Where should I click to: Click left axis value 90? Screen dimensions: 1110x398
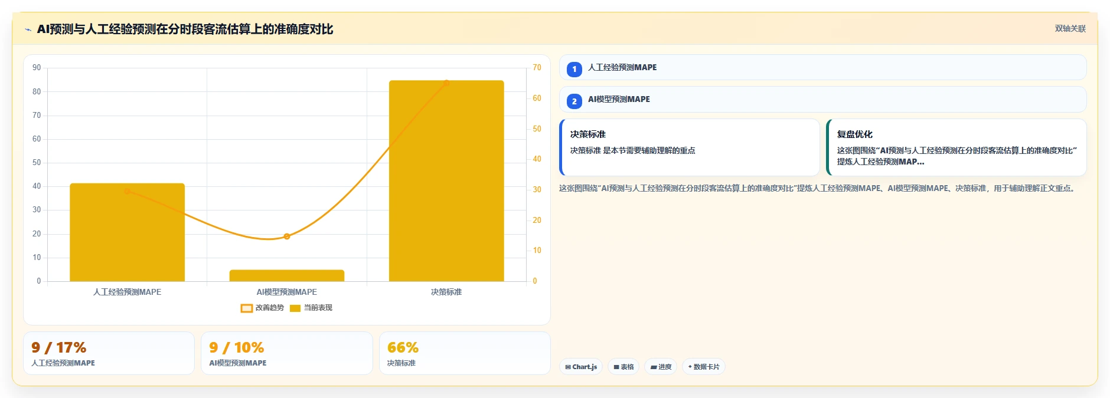pos(37,68)
